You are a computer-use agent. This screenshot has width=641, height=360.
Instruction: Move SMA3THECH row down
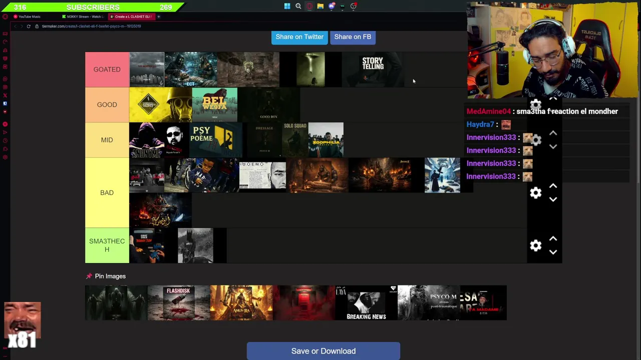coord(553,252)
